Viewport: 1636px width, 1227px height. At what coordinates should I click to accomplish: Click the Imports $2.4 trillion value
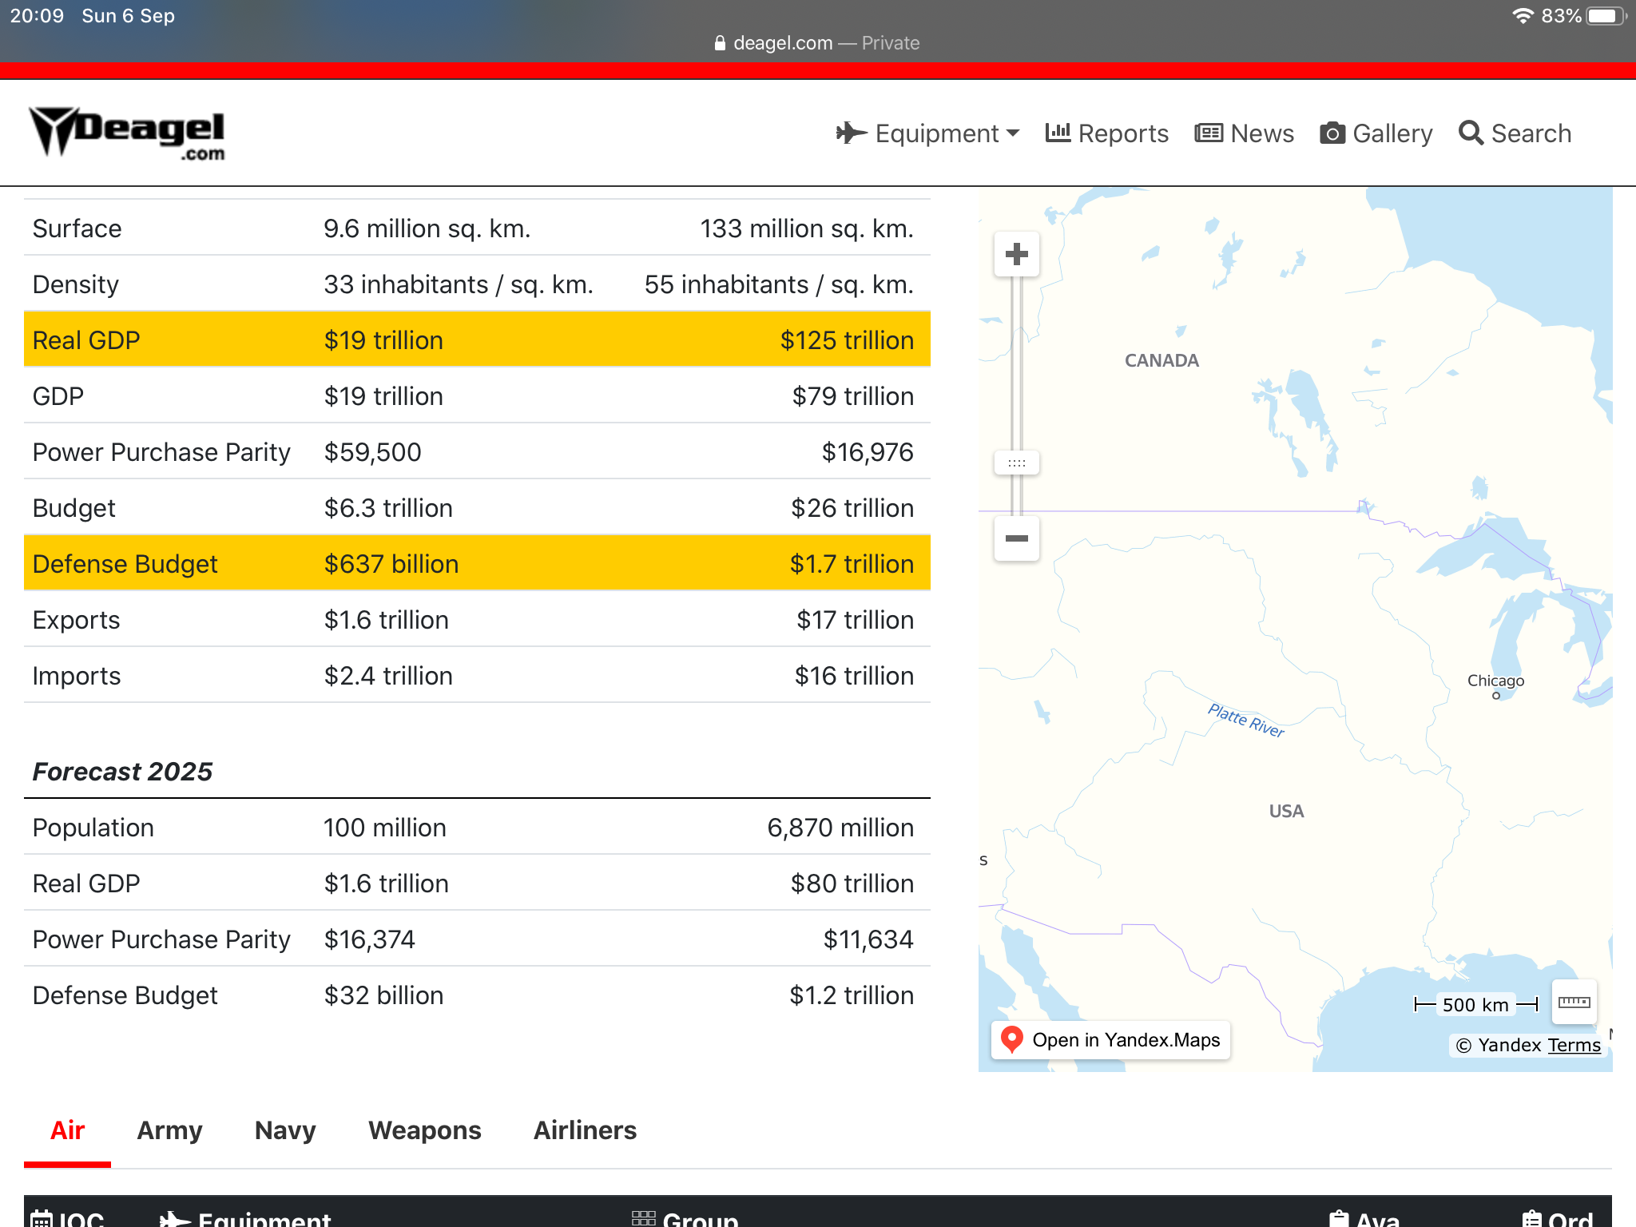point(388,676)
